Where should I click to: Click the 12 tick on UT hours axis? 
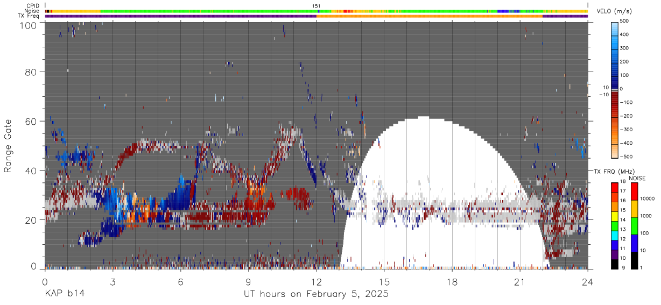pyautogui.click(x=317, y=281)
